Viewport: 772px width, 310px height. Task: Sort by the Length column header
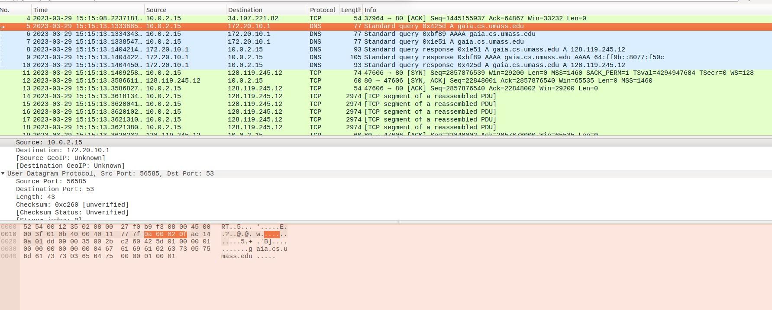tap(351, 10)
